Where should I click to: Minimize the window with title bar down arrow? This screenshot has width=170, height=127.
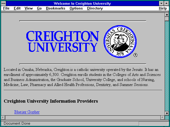coord(161,3)
